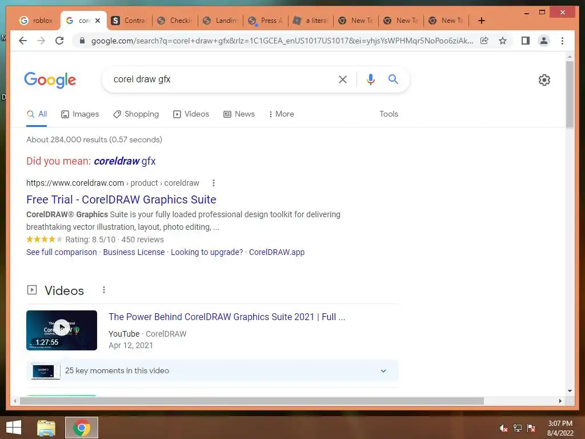
Task: Open File Explorer from the taskbar
Action: pyautogui.click(x=46, y=428)
